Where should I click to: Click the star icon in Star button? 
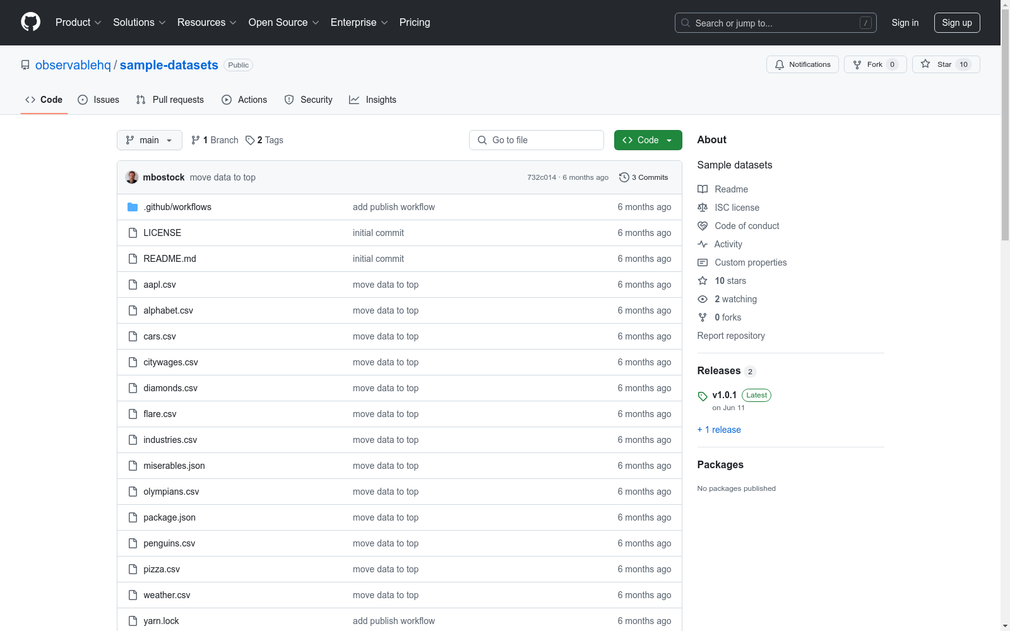[x=925, y=64]
